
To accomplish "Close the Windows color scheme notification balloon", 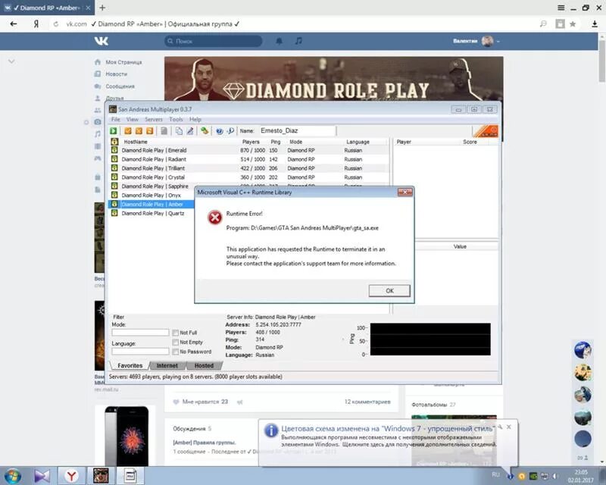I will pyautogui.click(x=509, y=427).
